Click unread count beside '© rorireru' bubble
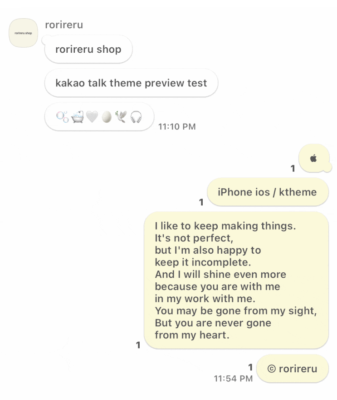The width and height of the screenshot is (337, 400). tap(251, 367)
